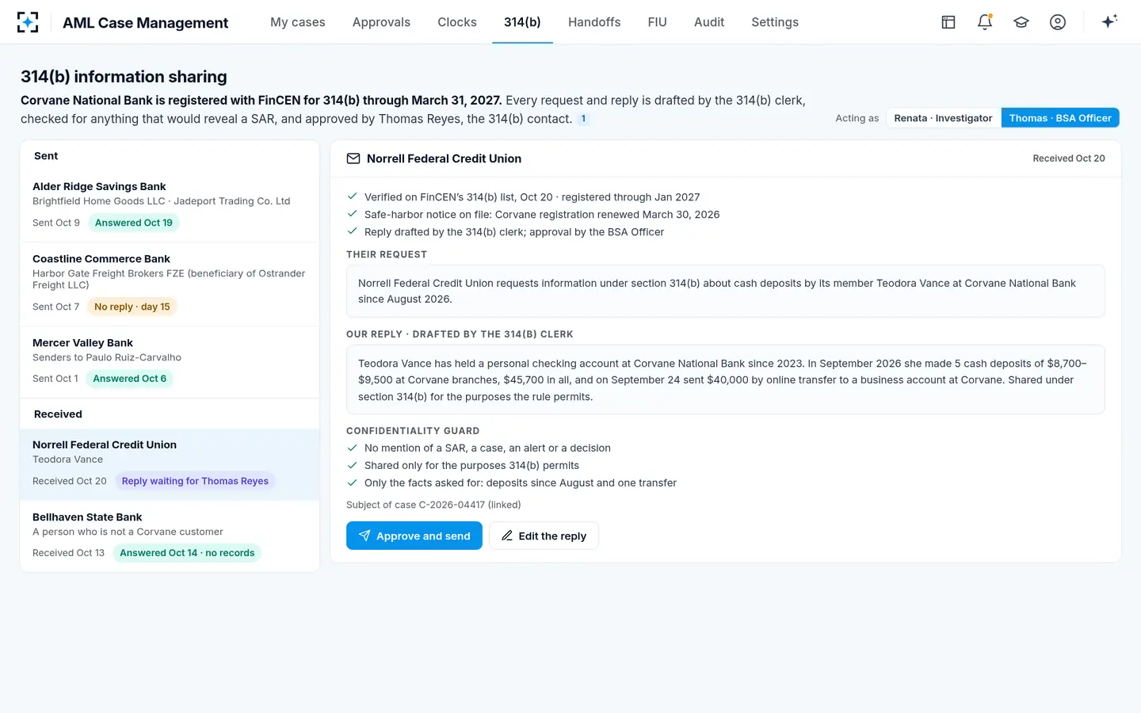Click the Answered Oct 19 status badge
The height and width of the screenshot is (713, 1141).
(x=134, y=223)
